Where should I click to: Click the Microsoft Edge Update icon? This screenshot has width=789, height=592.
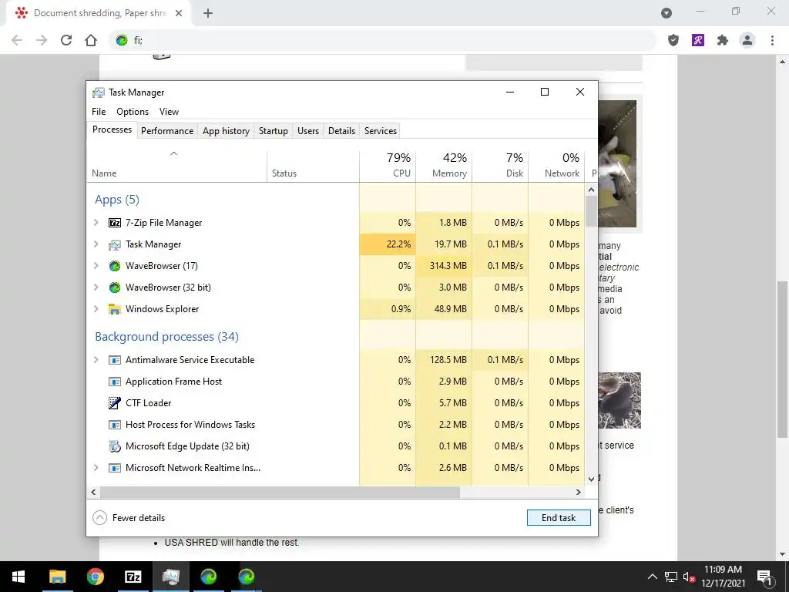point(115,446)
